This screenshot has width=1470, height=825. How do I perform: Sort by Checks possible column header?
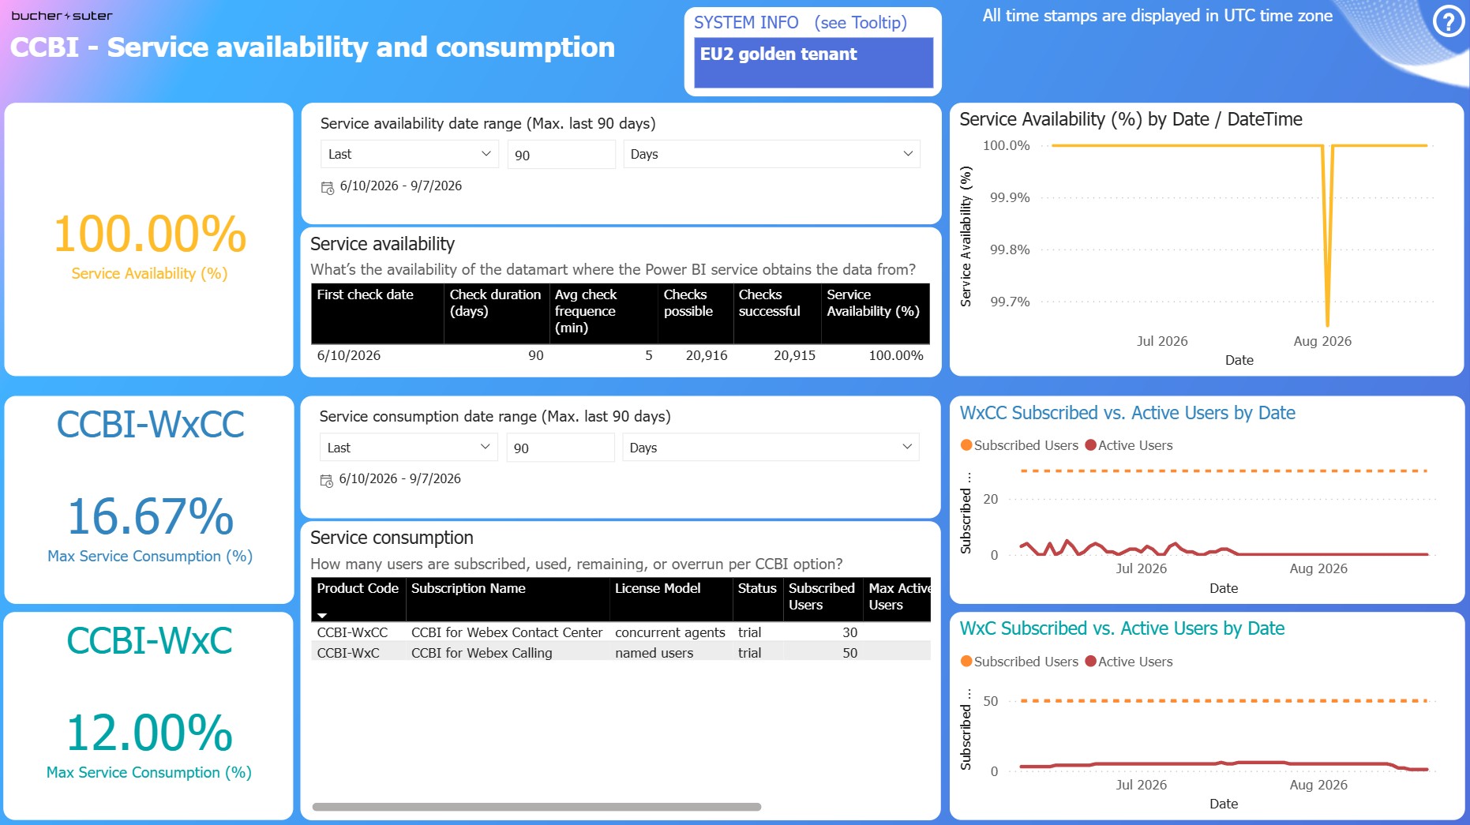696,313
